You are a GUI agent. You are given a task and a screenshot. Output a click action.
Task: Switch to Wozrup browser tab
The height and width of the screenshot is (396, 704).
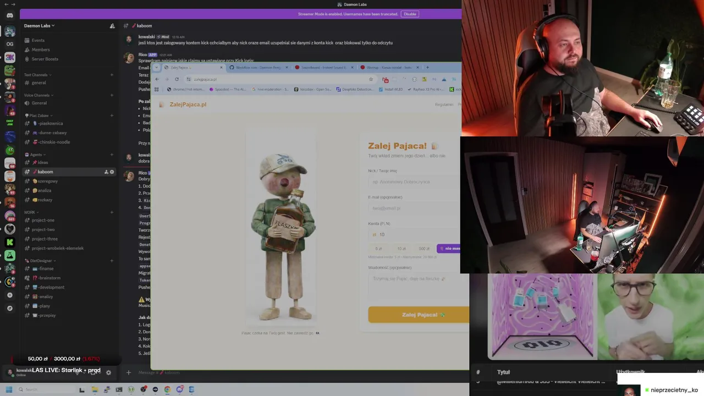click(389, 68)
